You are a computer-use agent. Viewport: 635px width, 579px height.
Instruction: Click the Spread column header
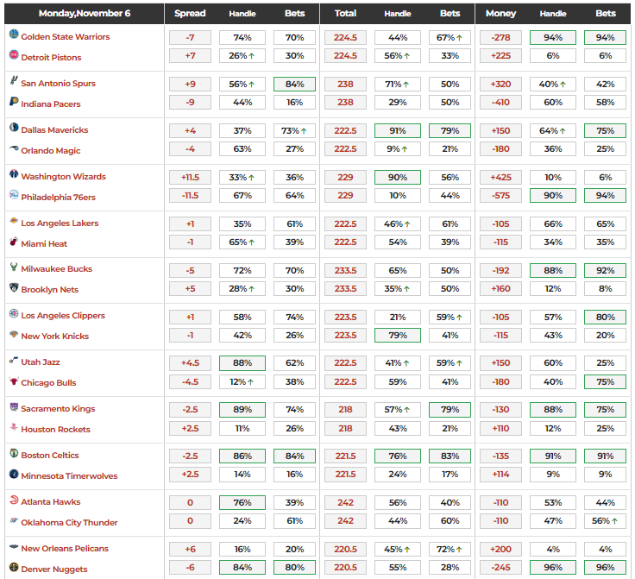tap(190, 13)
